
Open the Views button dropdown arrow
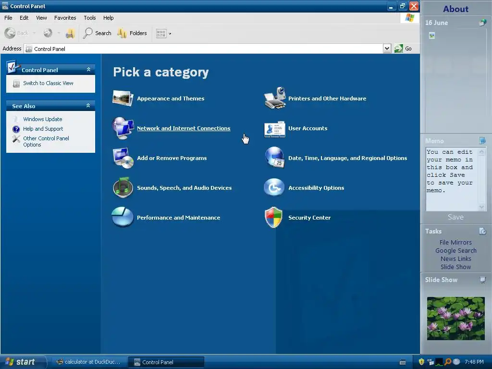click(x=170, y=34)
